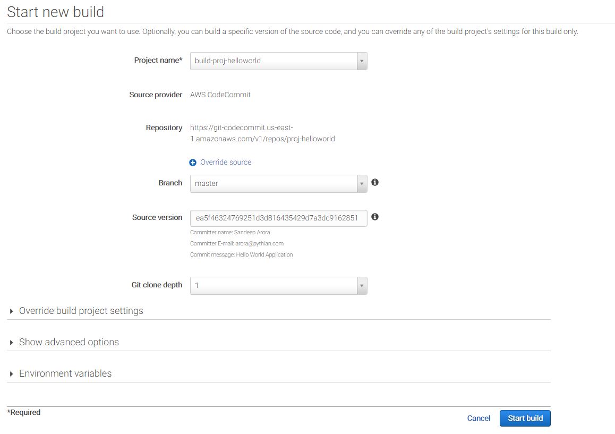The image size is (615, 434).
Task: Click the info icon beside Source version field
Action: pyautogui.click(x=375, y=217)
